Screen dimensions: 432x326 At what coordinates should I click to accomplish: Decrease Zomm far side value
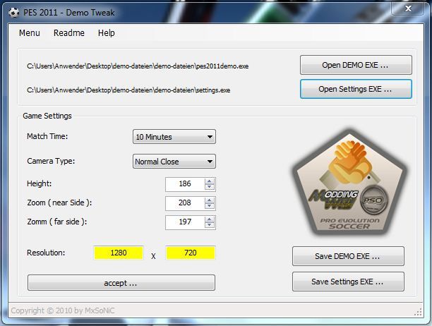tap(210, 226)
